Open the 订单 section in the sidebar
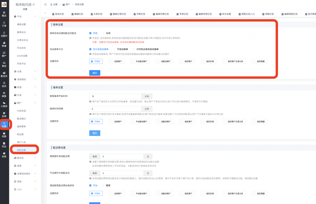 (x=4, y=23)
